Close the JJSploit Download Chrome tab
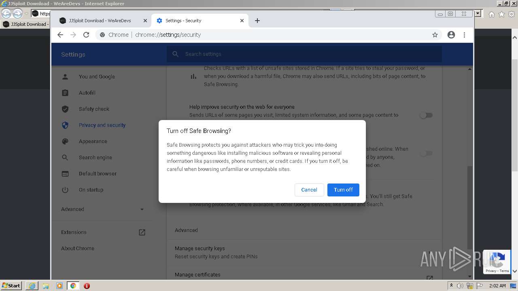This screenshot has width=518, height=291. click(145, 21)
